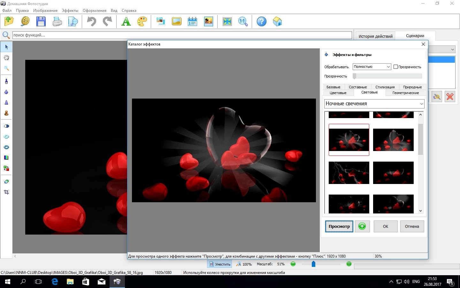Screen dimensions: 460x288
Task: Open Edge browser from taskbar
Action: [x=55, y=282]
